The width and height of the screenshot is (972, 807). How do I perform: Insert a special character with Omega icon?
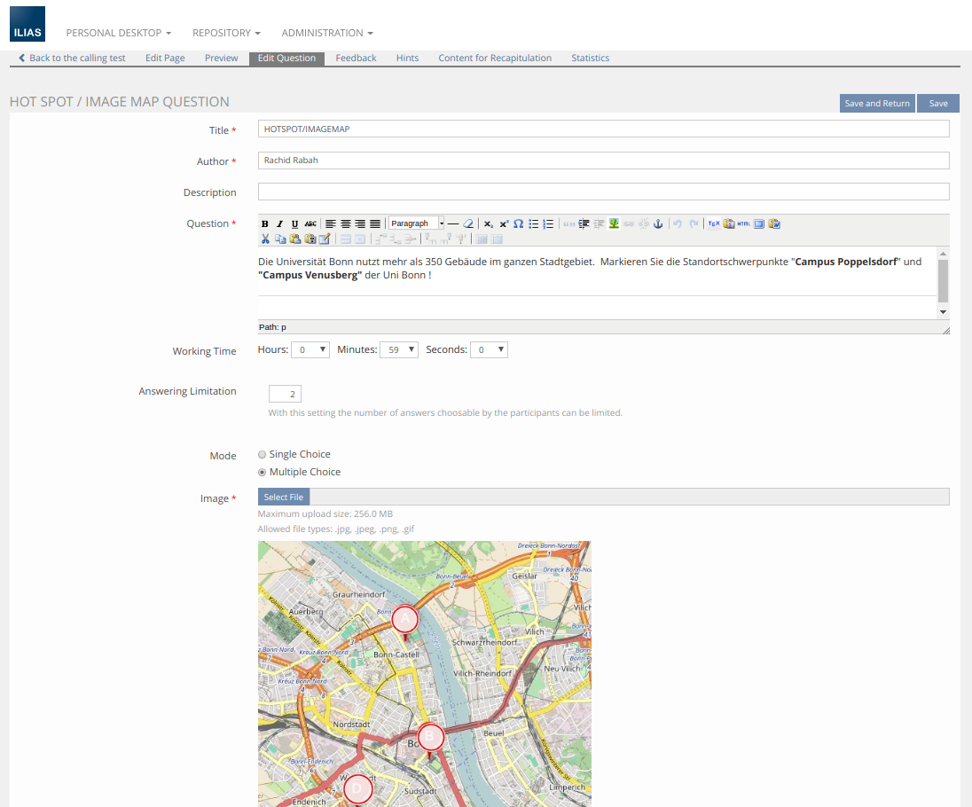518,224
